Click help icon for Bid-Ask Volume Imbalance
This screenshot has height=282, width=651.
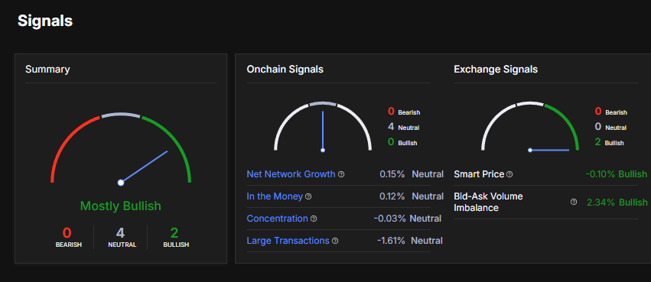tap(574, 202)
